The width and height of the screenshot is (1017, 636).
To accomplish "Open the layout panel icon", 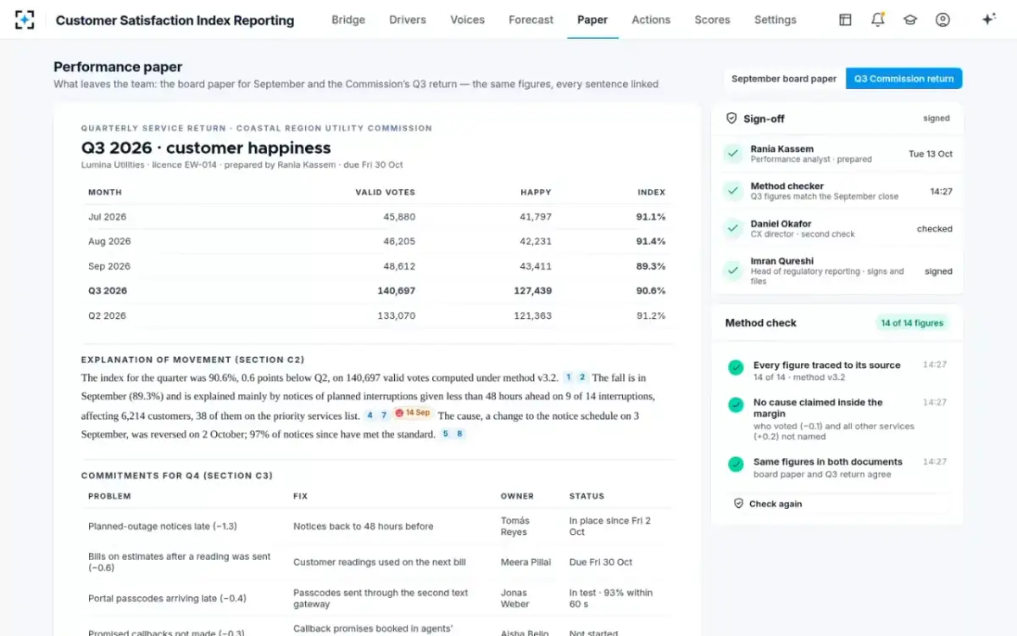I will coord(845,20).
